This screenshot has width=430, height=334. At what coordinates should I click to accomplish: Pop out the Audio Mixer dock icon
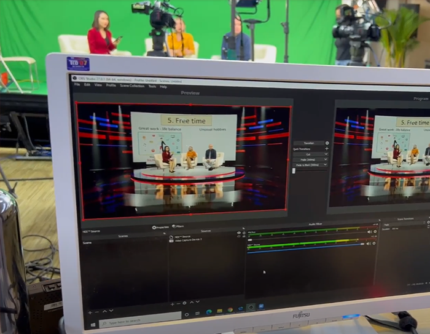pos(380,220)
